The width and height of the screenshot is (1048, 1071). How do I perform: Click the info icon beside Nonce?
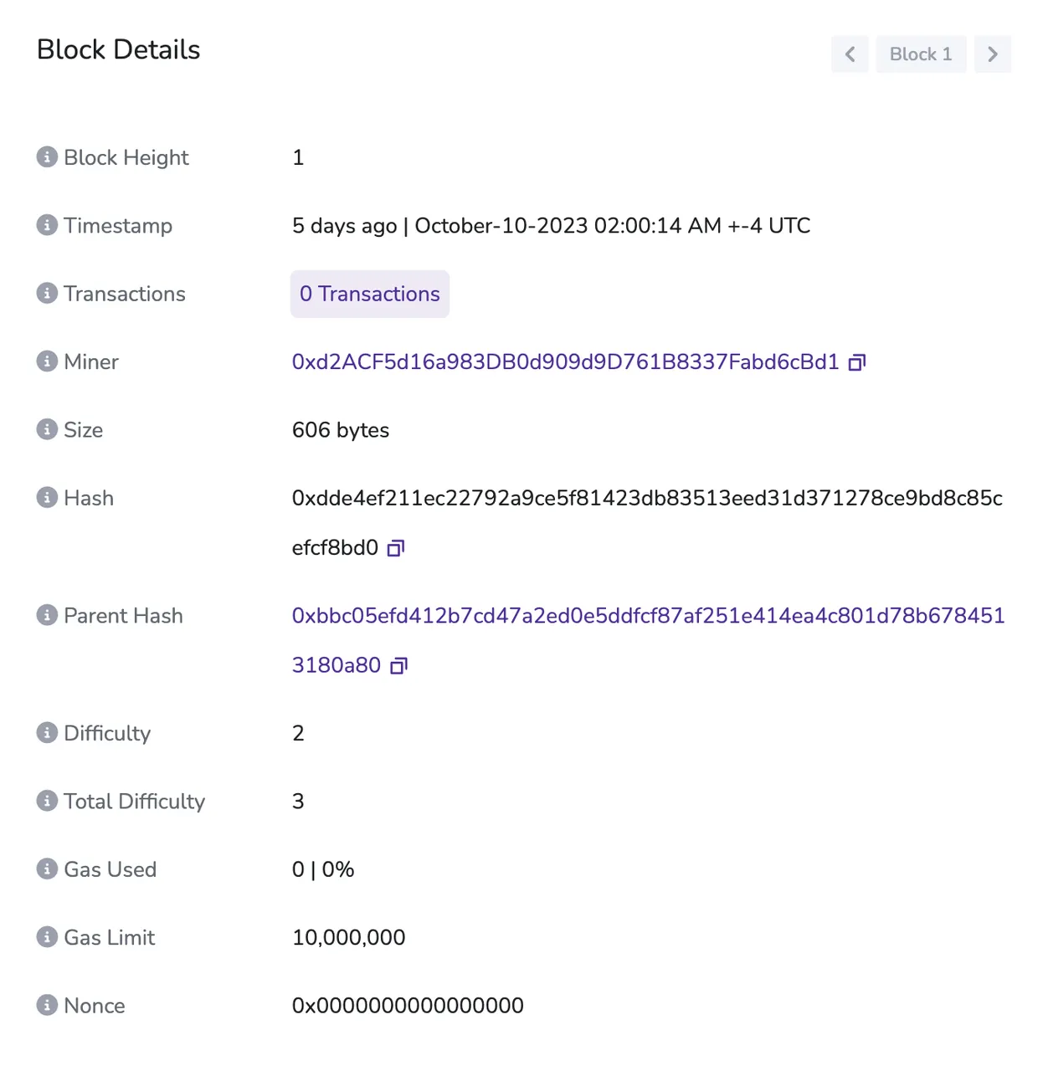pos(47,1005)
